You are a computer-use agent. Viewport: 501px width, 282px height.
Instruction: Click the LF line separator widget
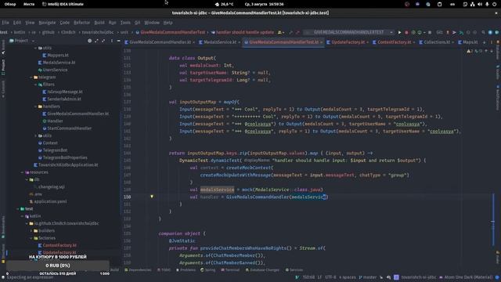click(319, 277)
